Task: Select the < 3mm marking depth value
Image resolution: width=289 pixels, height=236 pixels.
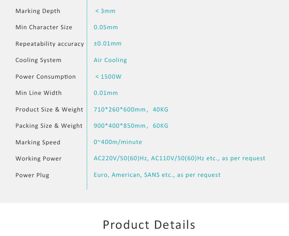Action: click(x=105, y=11)
